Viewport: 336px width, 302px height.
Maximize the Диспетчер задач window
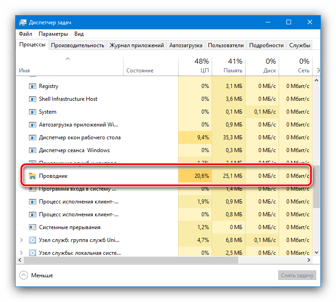point(289,22)
